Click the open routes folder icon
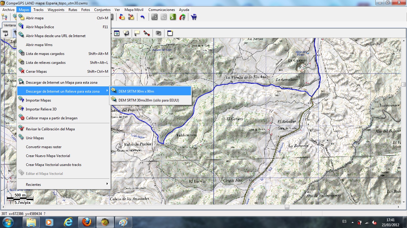 point(131,17)
